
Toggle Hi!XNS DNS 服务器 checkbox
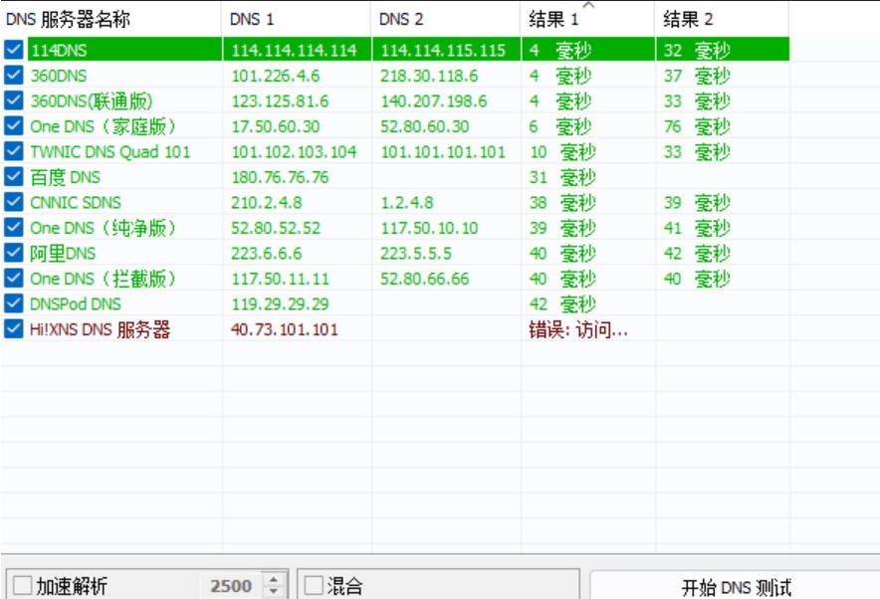[14, 328]
